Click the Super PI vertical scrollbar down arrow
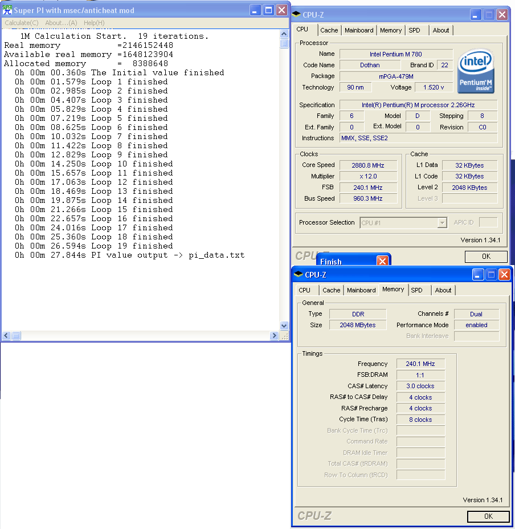 [284, 325]
